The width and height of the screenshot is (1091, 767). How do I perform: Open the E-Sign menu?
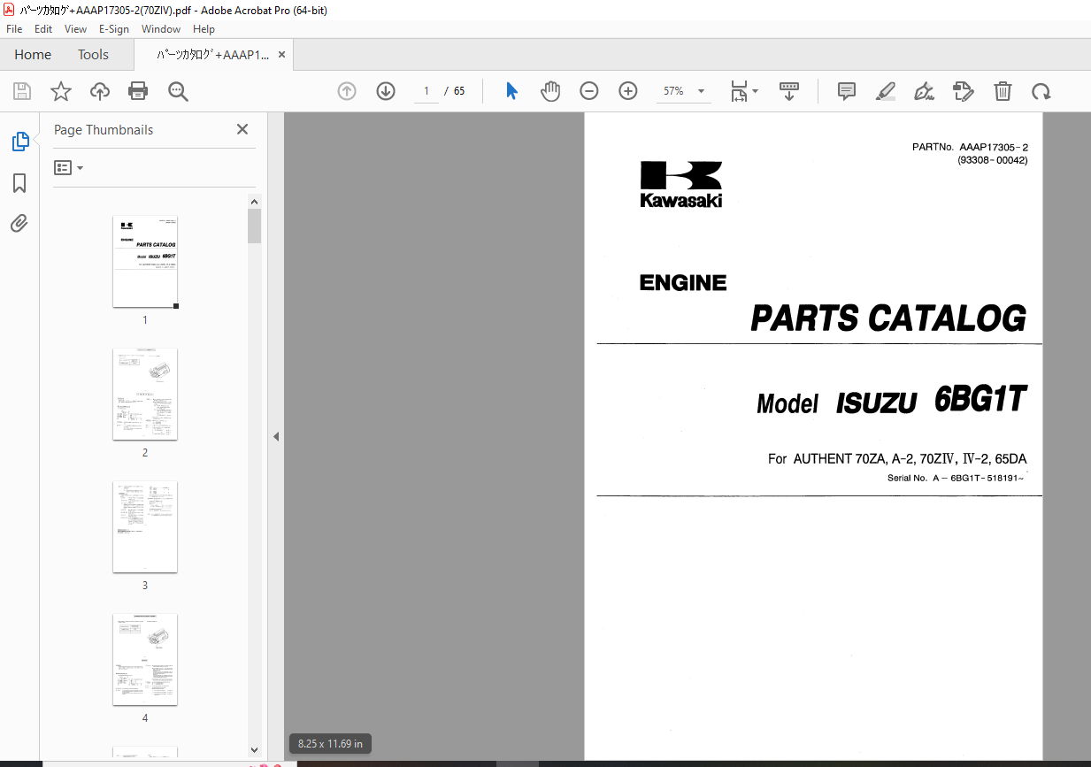point(114,29)
